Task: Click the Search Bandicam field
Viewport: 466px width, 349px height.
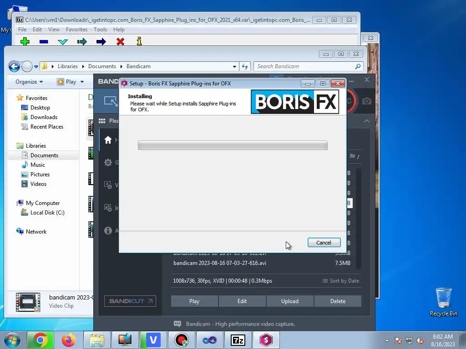Action: (x=308, y=66)
